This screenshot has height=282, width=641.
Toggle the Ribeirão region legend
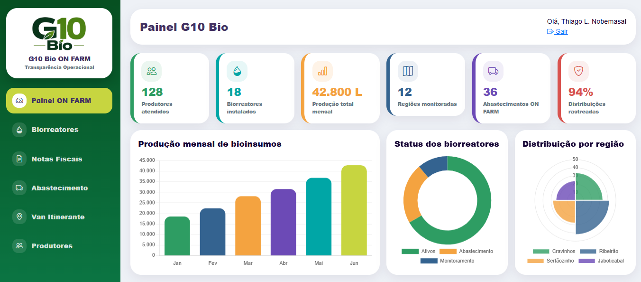(599, 251)
